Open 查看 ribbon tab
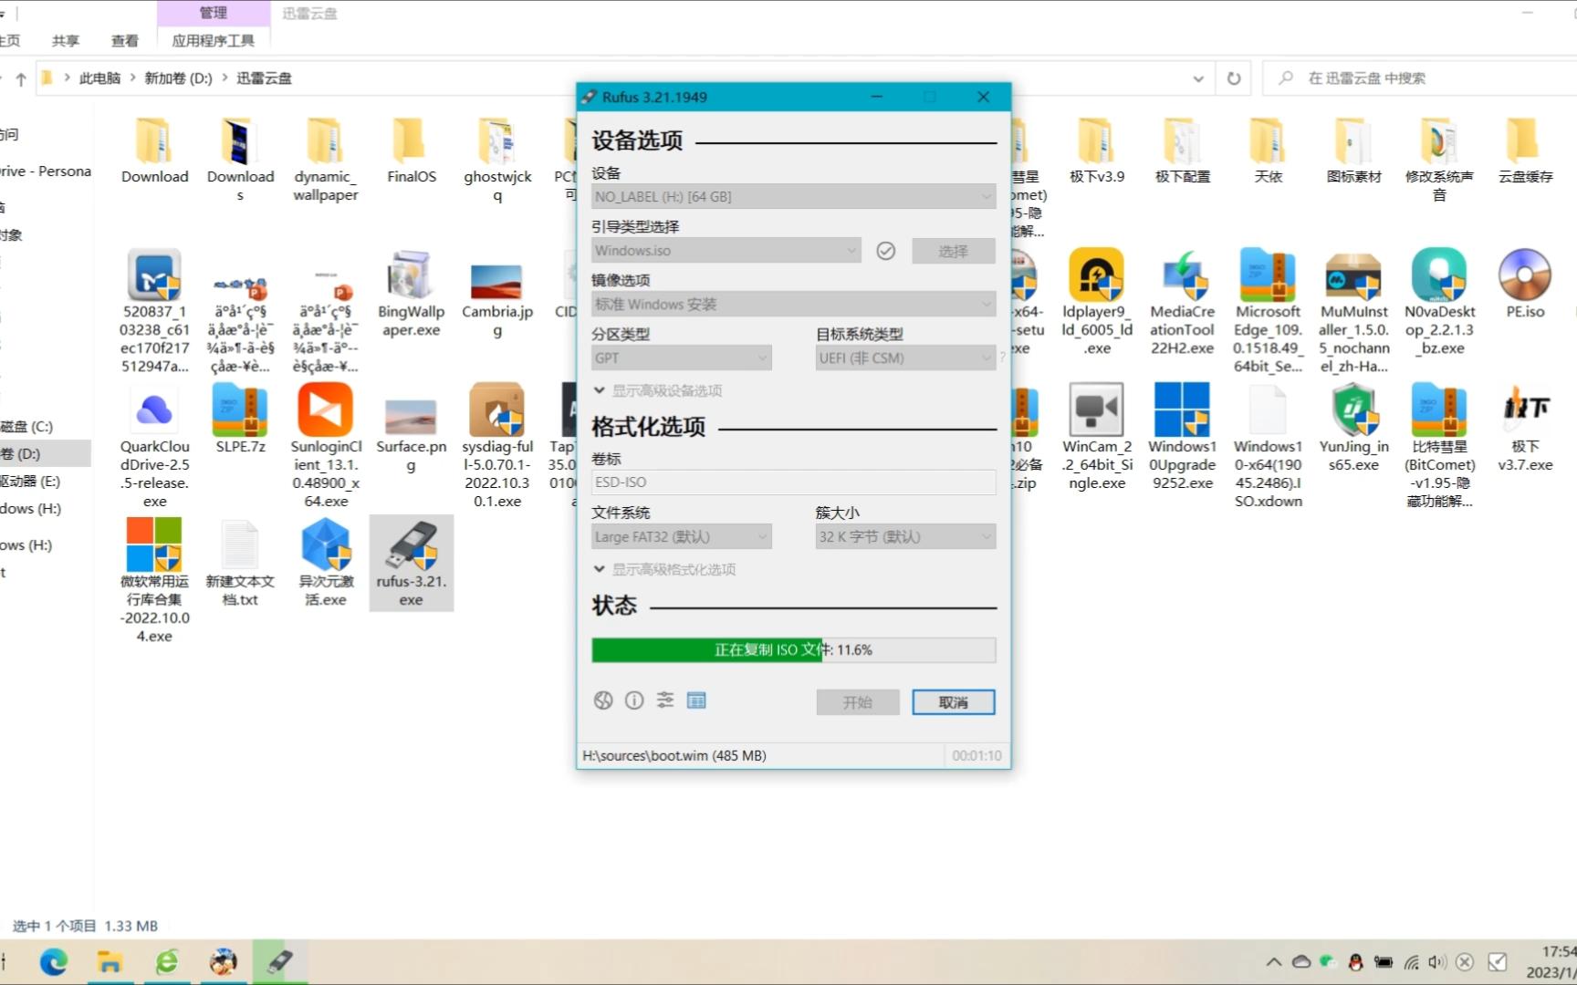Image resolution: width=1577 pixels, height=985 pixels. [124, 41]
